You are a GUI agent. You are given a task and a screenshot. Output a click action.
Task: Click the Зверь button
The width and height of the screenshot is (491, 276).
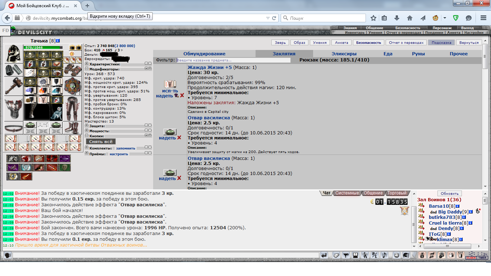[280, 42]
